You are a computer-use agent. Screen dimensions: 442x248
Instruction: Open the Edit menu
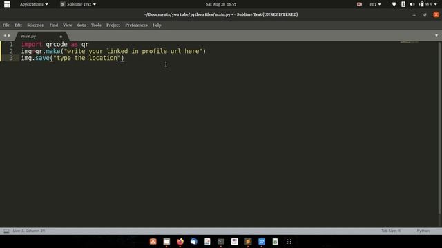click(x=18, y=25)
